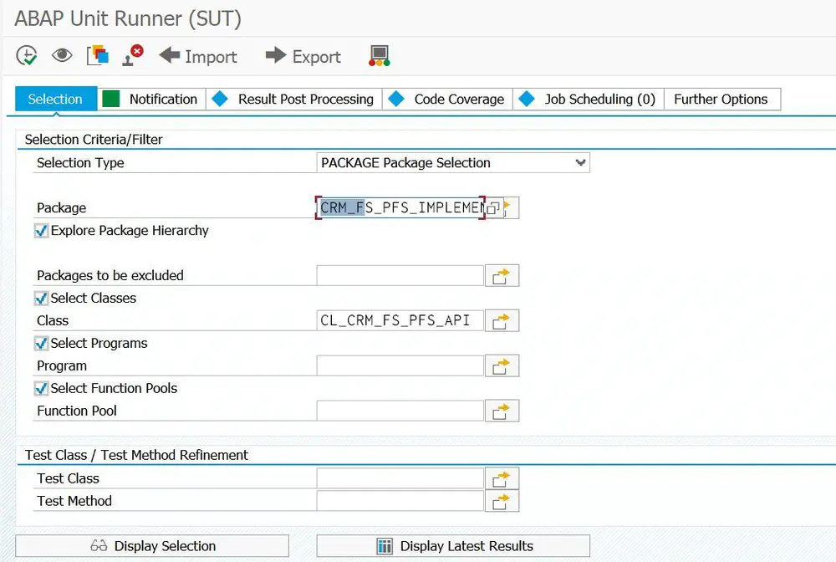Click the Display Latest Results button

point(453,546)
